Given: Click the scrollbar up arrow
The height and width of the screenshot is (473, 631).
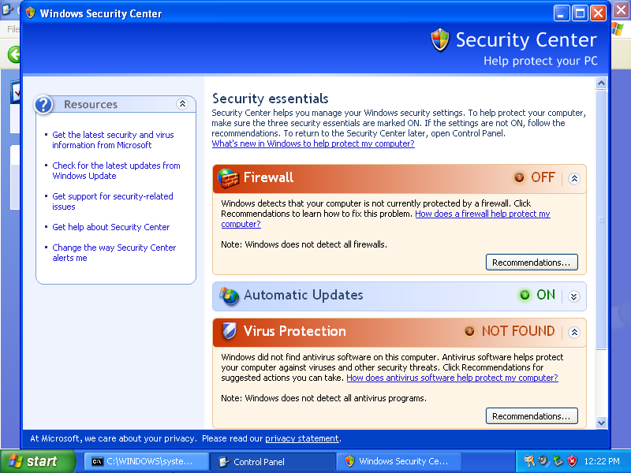Looking at the screenshot, I should 601,84.
